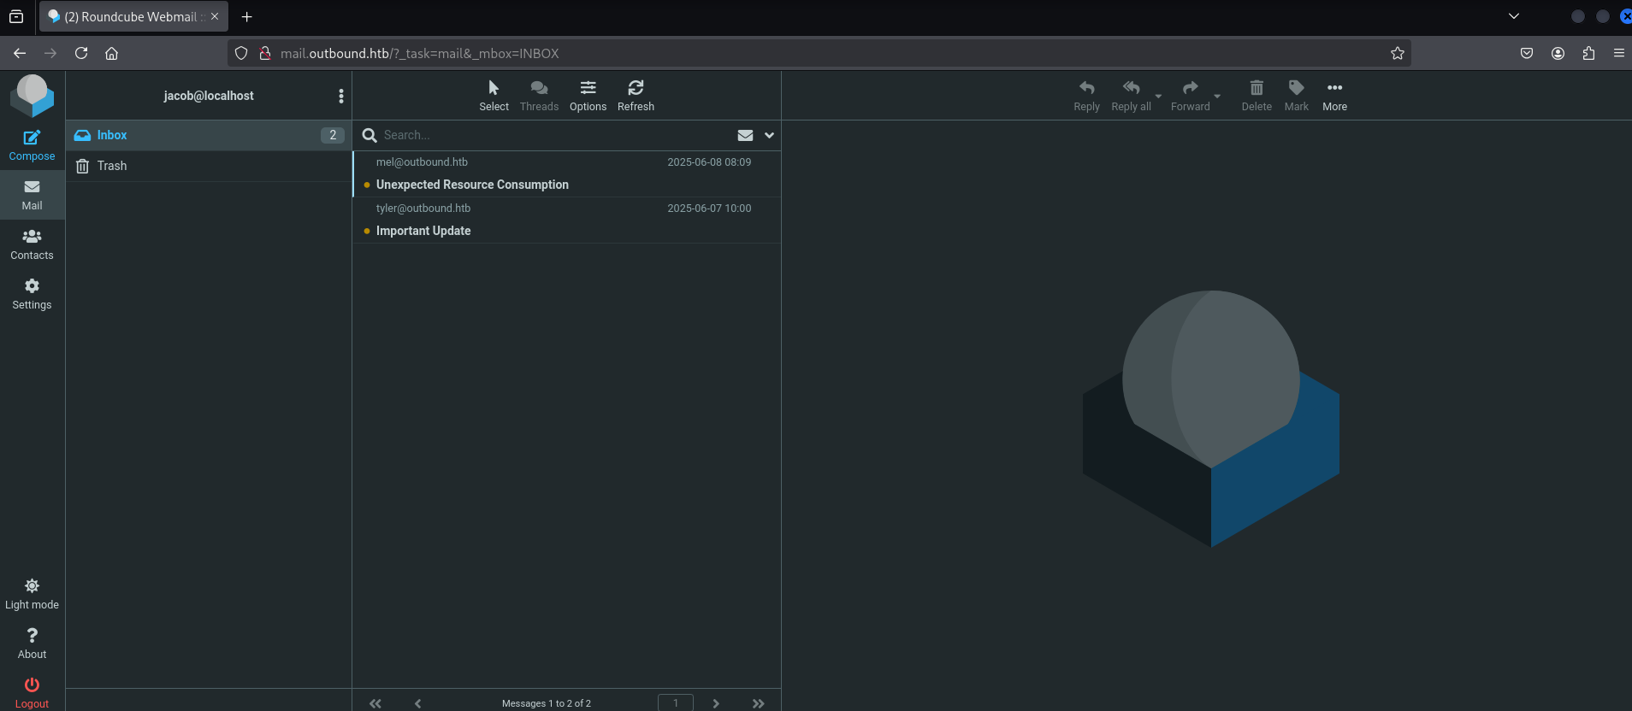Toggle Threads view in message list
The image size is (1632, 711).
[x=539, y=96]
